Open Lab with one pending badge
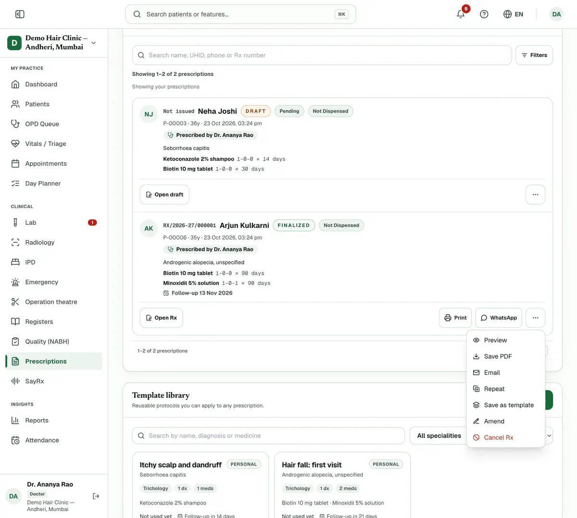This screenshot has height=518, width=577. [x=54, y=222]
